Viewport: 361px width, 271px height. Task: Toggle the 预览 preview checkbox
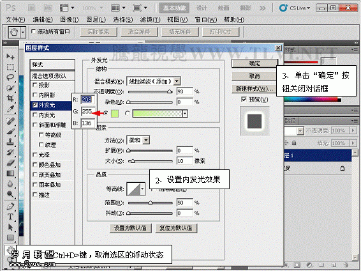click(244, 100)
